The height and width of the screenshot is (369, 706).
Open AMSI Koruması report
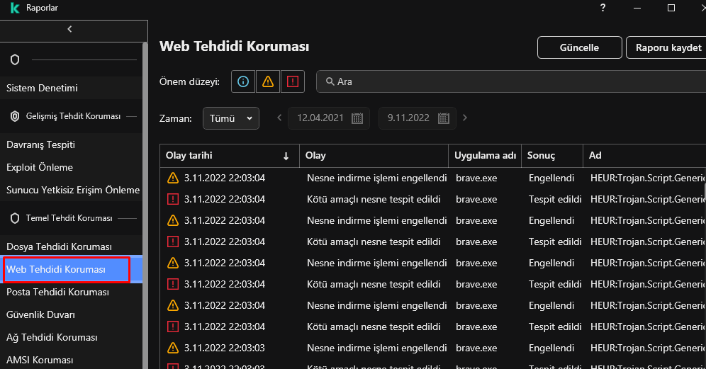coord(71,360)
